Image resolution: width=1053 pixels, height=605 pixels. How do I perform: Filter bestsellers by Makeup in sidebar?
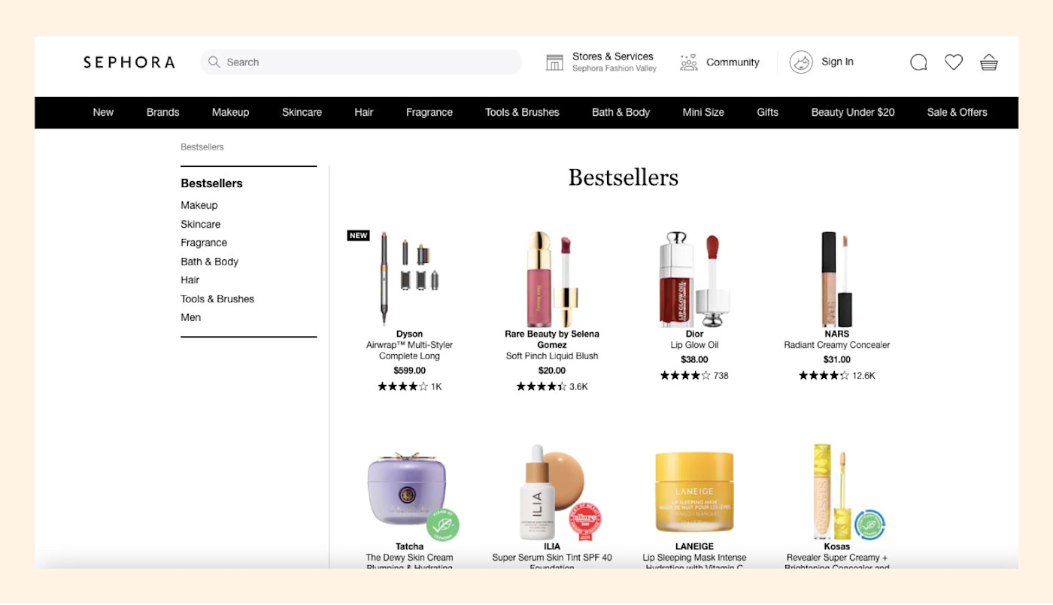(199, 205)
